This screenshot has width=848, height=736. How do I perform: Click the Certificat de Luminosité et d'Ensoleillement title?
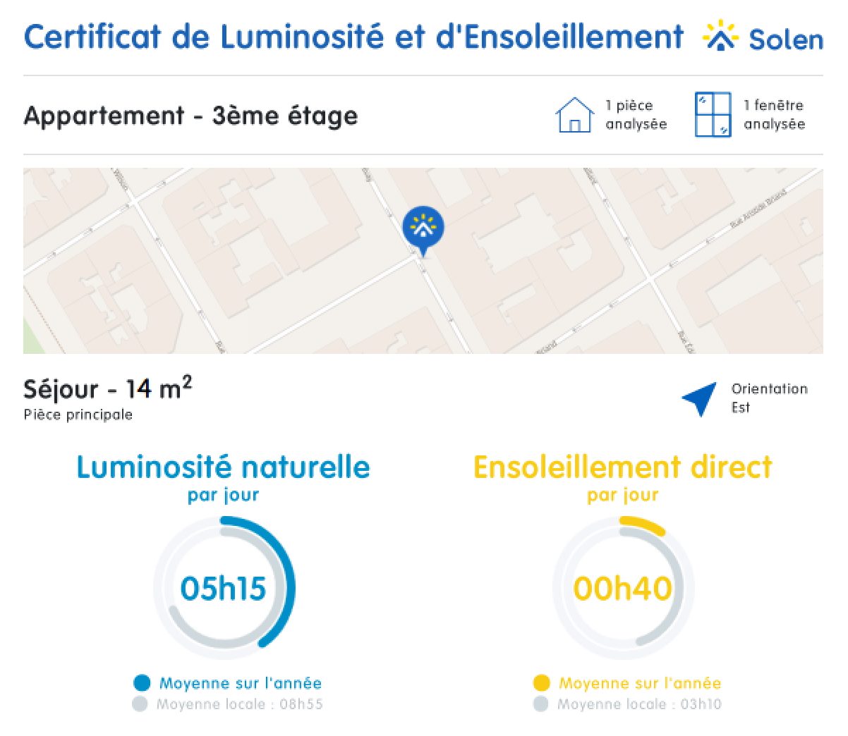pyautogui.click(x=353, y=37)
